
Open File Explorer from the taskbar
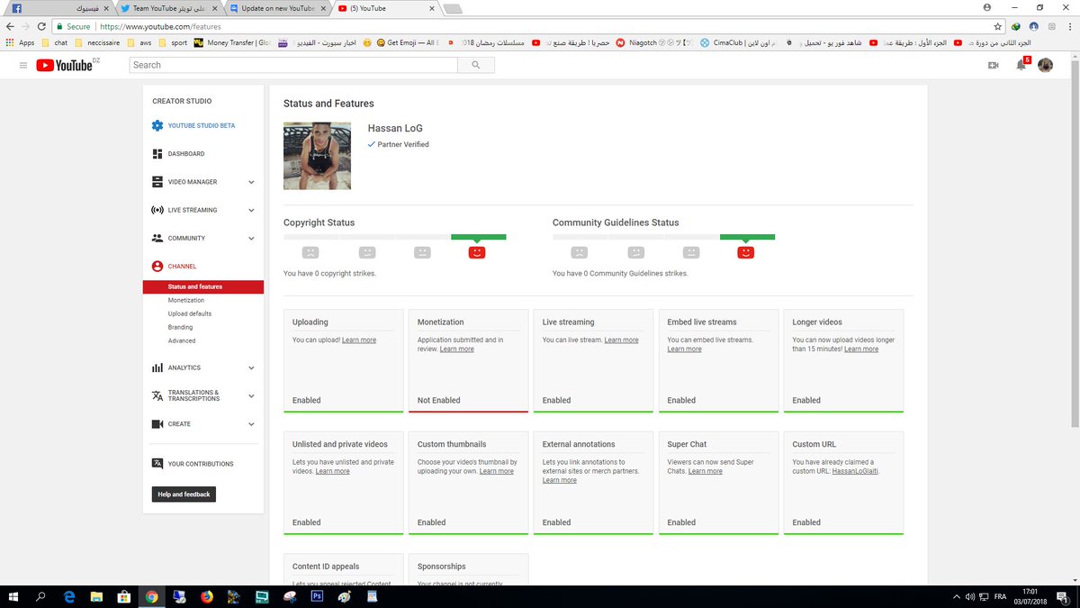(96, 596)
